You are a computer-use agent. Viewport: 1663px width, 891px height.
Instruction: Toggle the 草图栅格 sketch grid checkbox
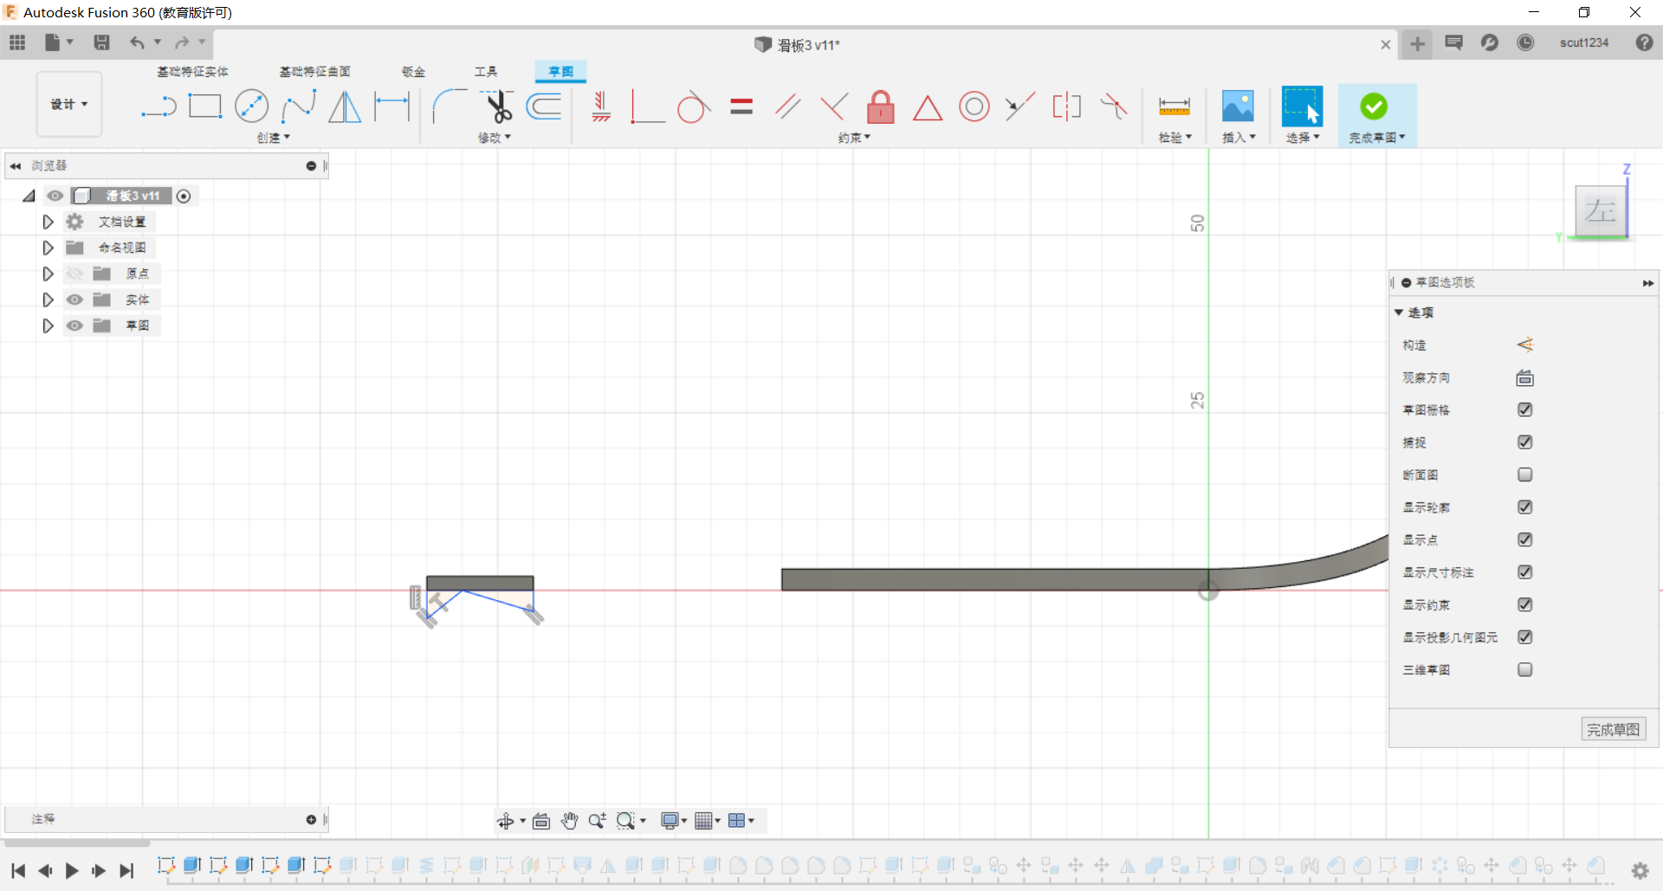pyautogui.click(x=1525, y=410)
